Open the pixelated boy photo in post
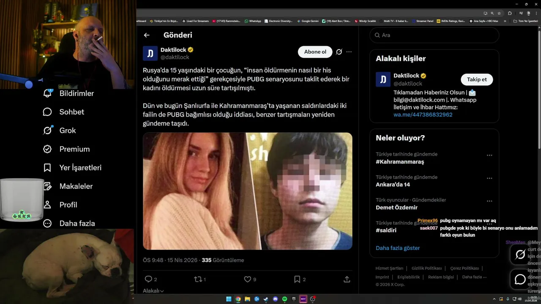The height and width of the screenshot is (304, 541). click(300, 191)
